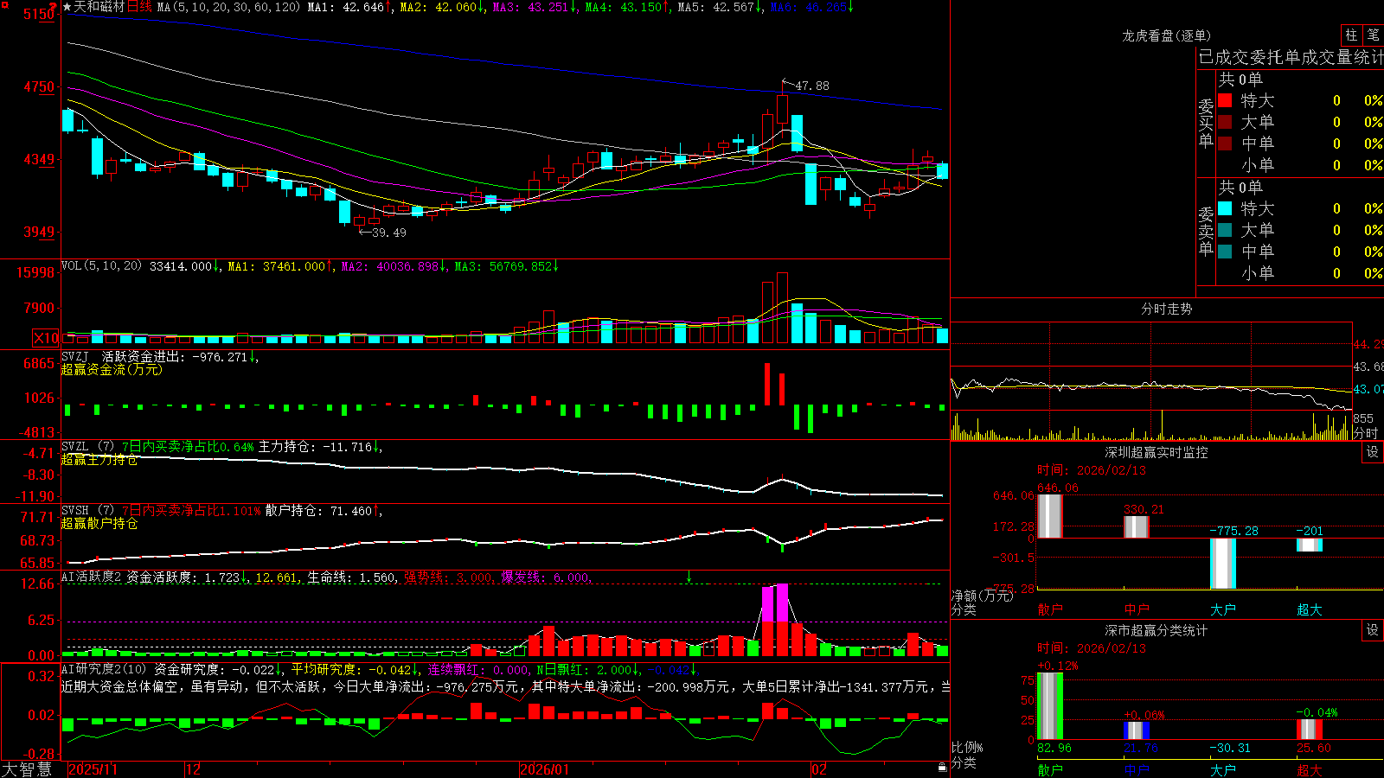The image size is (1384, 778).
Task: Click the AI研究度2(10) indicator name
Action: (104, 669)
